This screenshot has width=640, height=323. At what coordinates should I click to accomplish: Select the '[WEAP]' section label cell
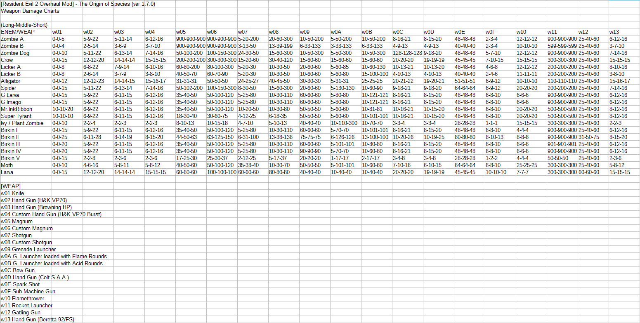26,186
